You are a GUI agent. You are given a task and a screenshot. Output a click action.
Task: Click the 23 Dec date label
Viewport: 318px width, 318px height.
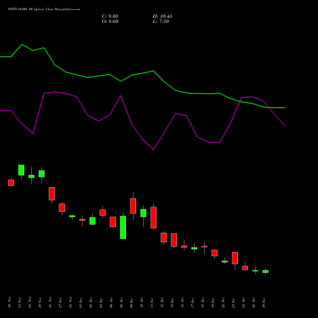click(233, 302)
